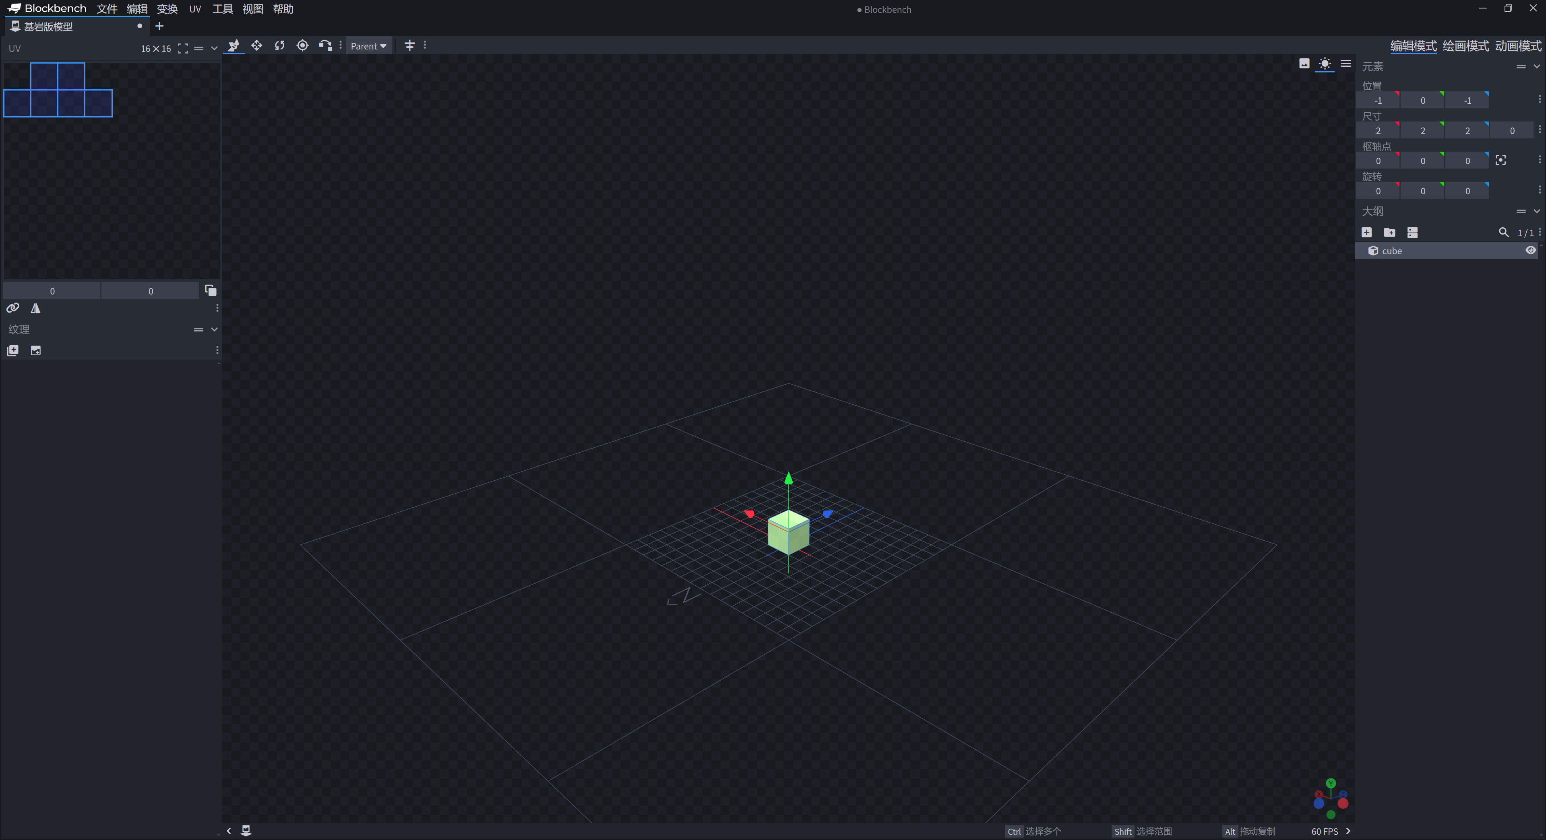This screenshot has height=840, width=1546.
Task: Open the 文件 menu
Action: coord(107,9)
